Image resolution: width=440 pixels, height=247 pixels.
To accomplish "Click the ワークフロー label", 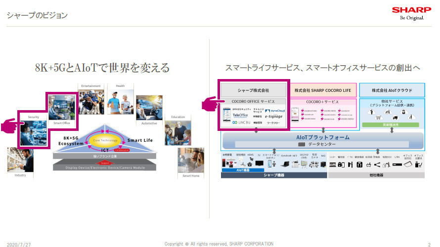I will 273,123.
